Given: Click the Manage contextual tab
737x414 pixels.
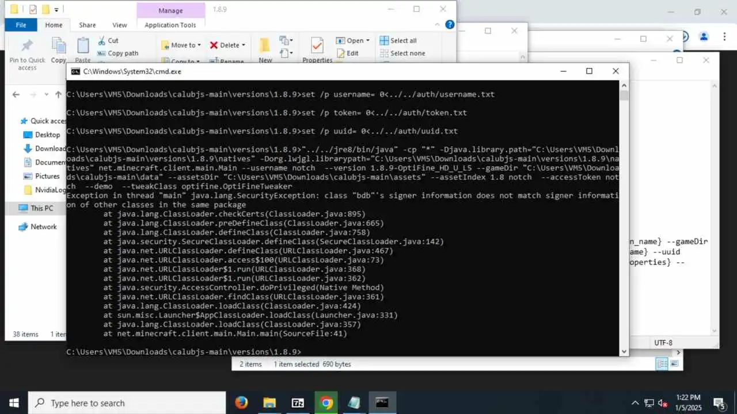Looking at the screenshot, I should coord(170,10).
